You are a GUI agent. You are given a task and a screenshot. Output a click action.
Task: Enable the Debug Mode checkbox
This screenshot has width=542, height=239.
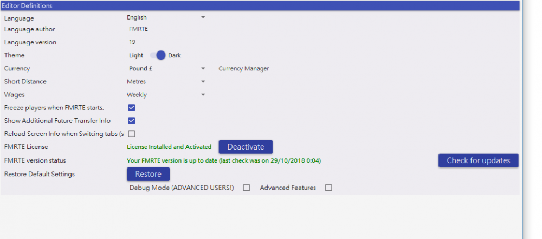click(247, 188)
